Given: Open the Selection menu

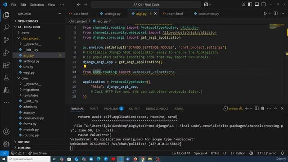Looking at the screenshot, I should point(37,4).
